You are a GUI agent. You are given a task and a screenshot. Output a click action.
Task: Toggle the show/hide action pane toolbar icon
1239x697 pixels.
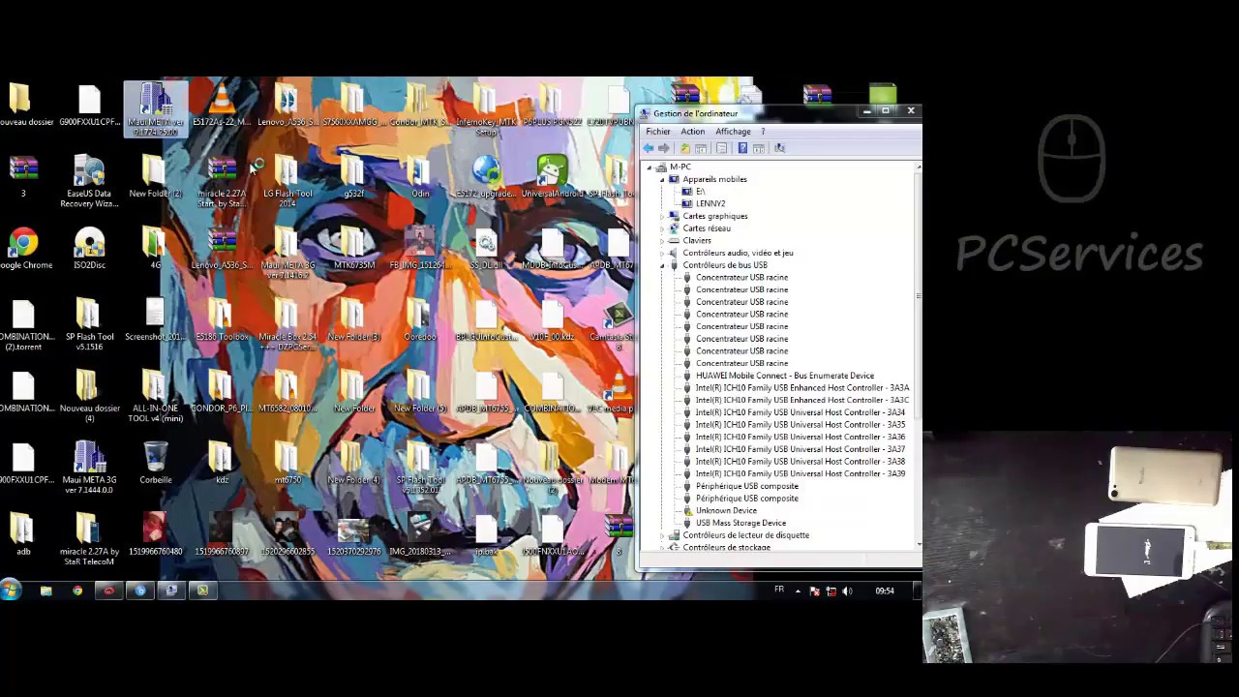(759, 148)
